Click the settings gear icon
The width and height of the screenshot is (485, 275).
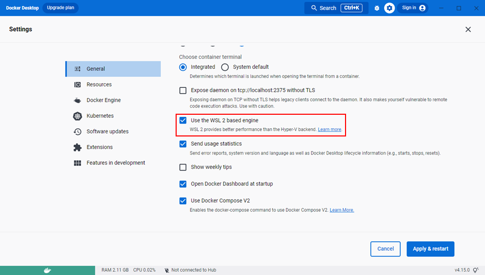coord(389,8)
